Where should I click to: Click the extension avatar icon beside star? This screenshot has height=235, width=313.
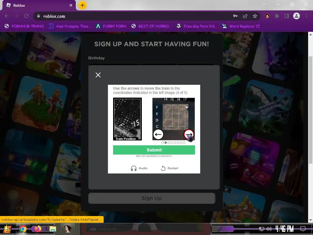267,16
